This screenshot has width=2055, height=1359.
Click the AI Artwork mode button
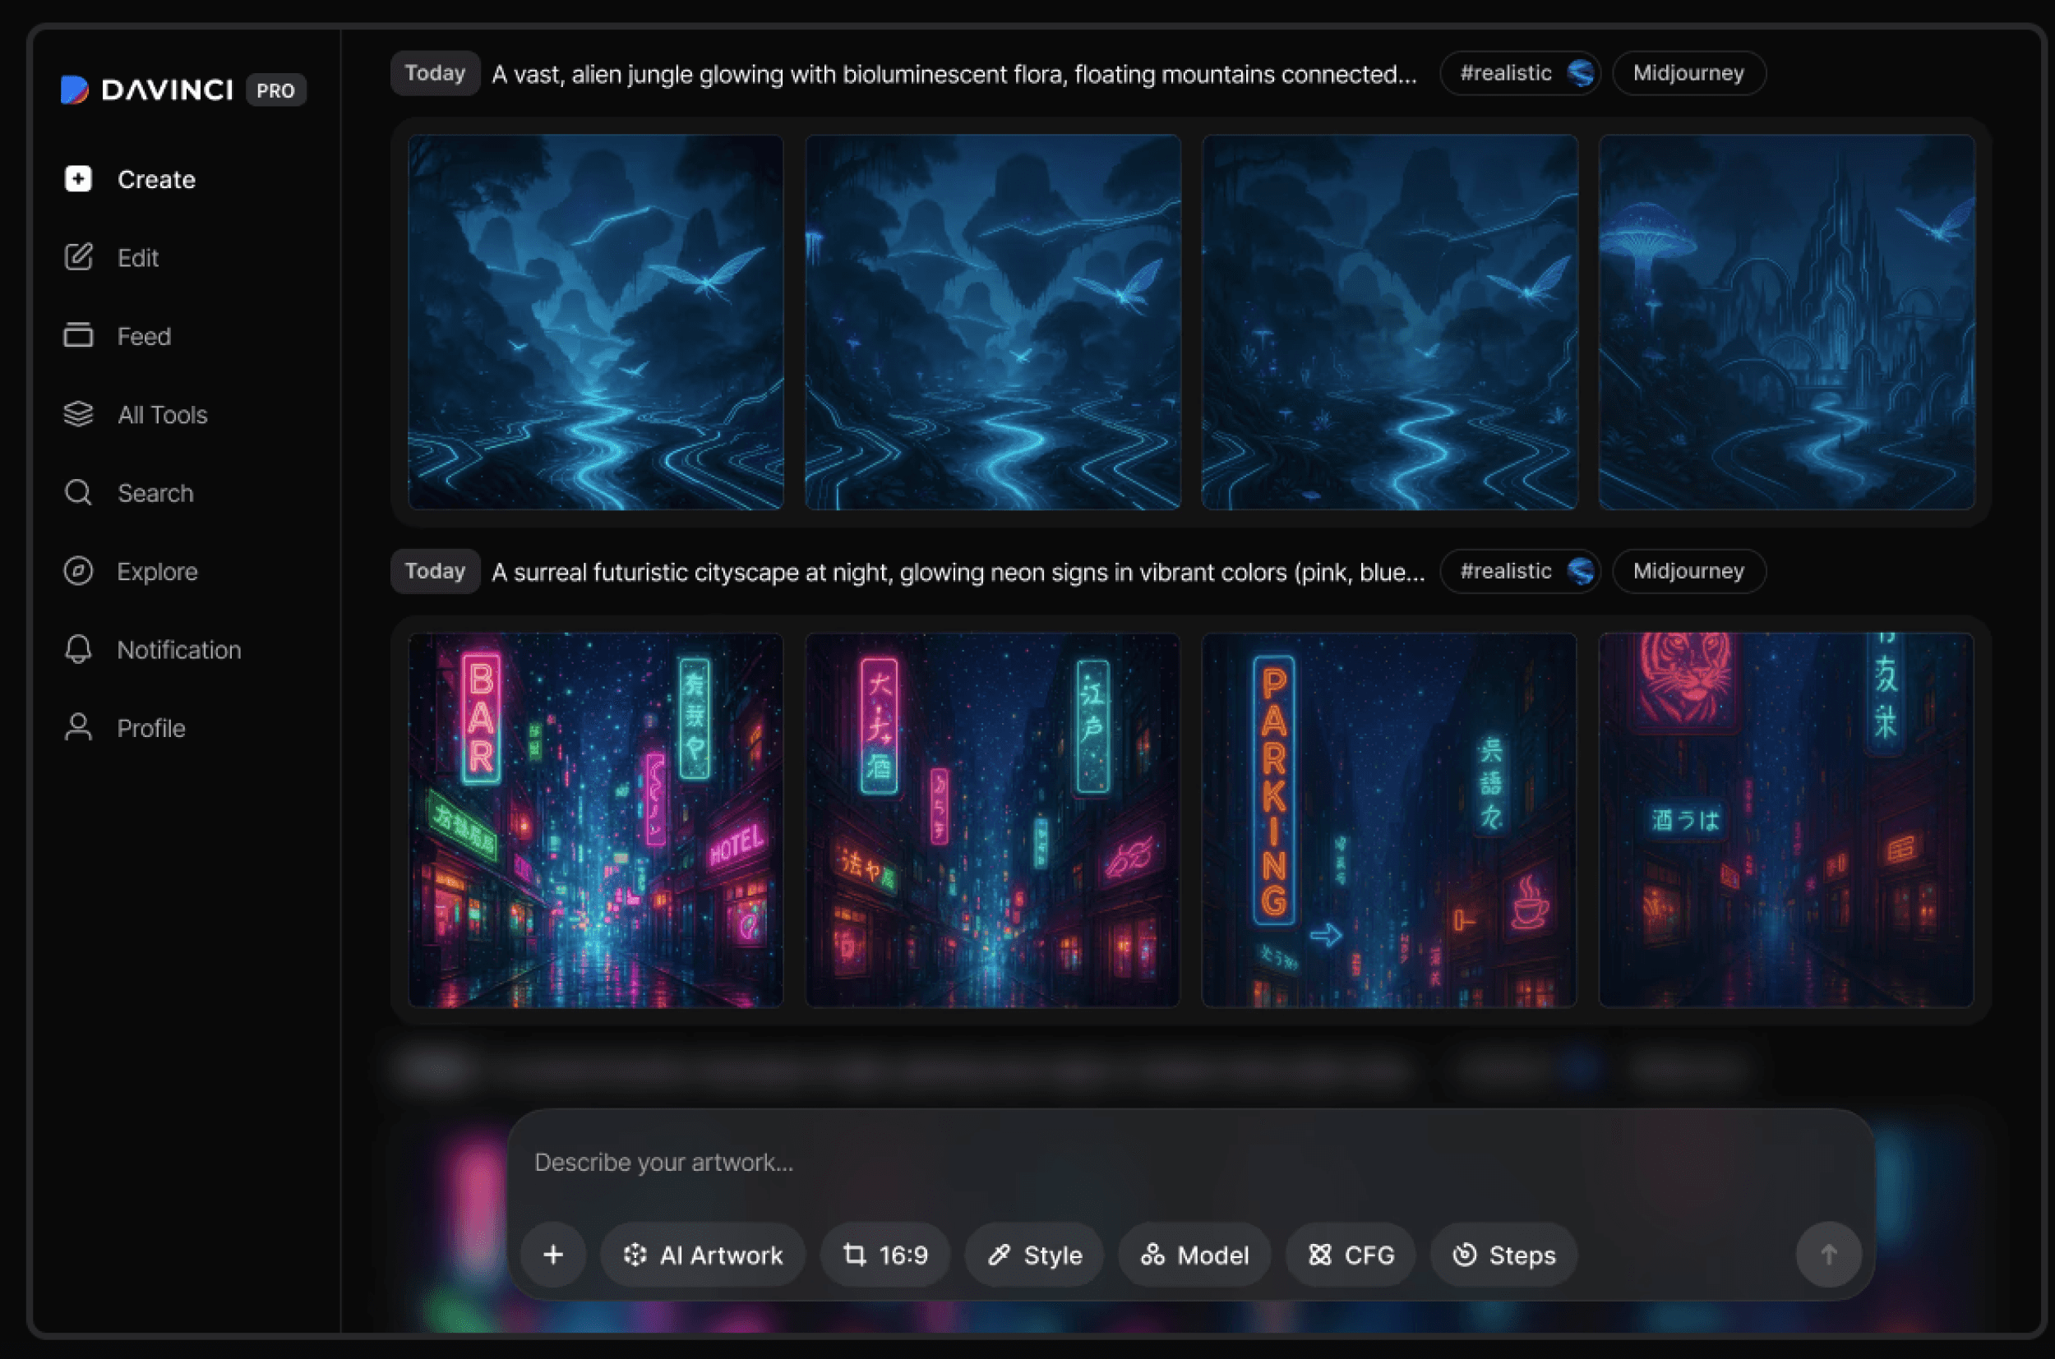[x=702, y=1254]
